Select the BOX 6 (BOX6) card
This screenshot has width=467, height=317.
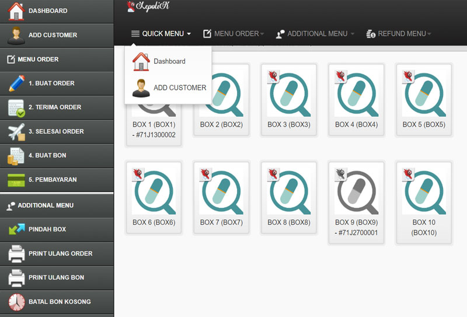coord(154,197)
